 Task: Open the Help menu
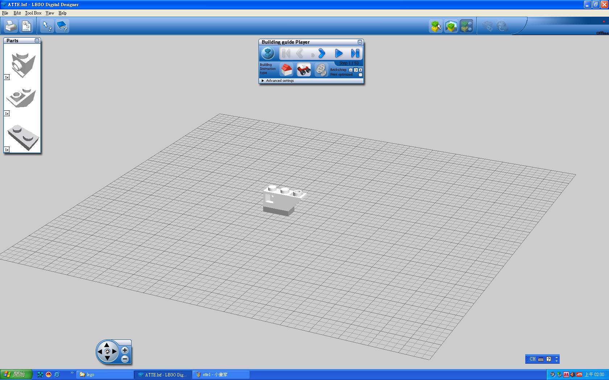(x=62, y=13)
